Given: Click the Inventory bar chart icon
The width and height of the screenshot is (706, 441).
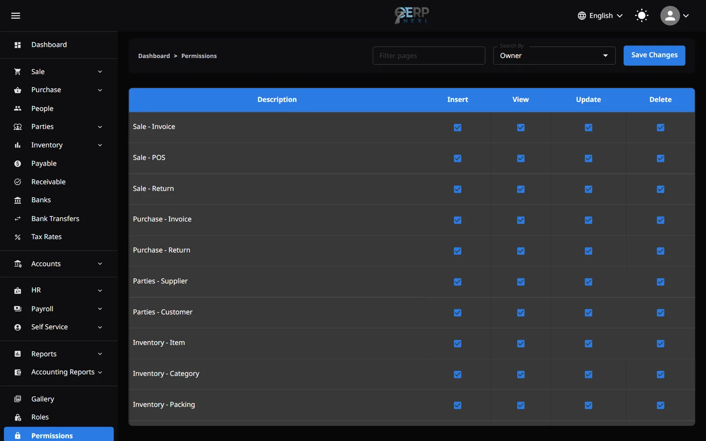Looking at the screenshot, I should (x=18, y=145).
